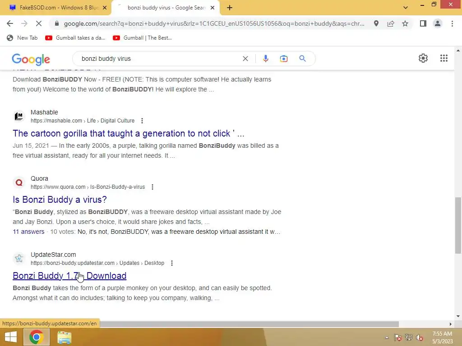Close the FakeBSOD.com tab
This screenshot has height=346, width=462.
105,8
